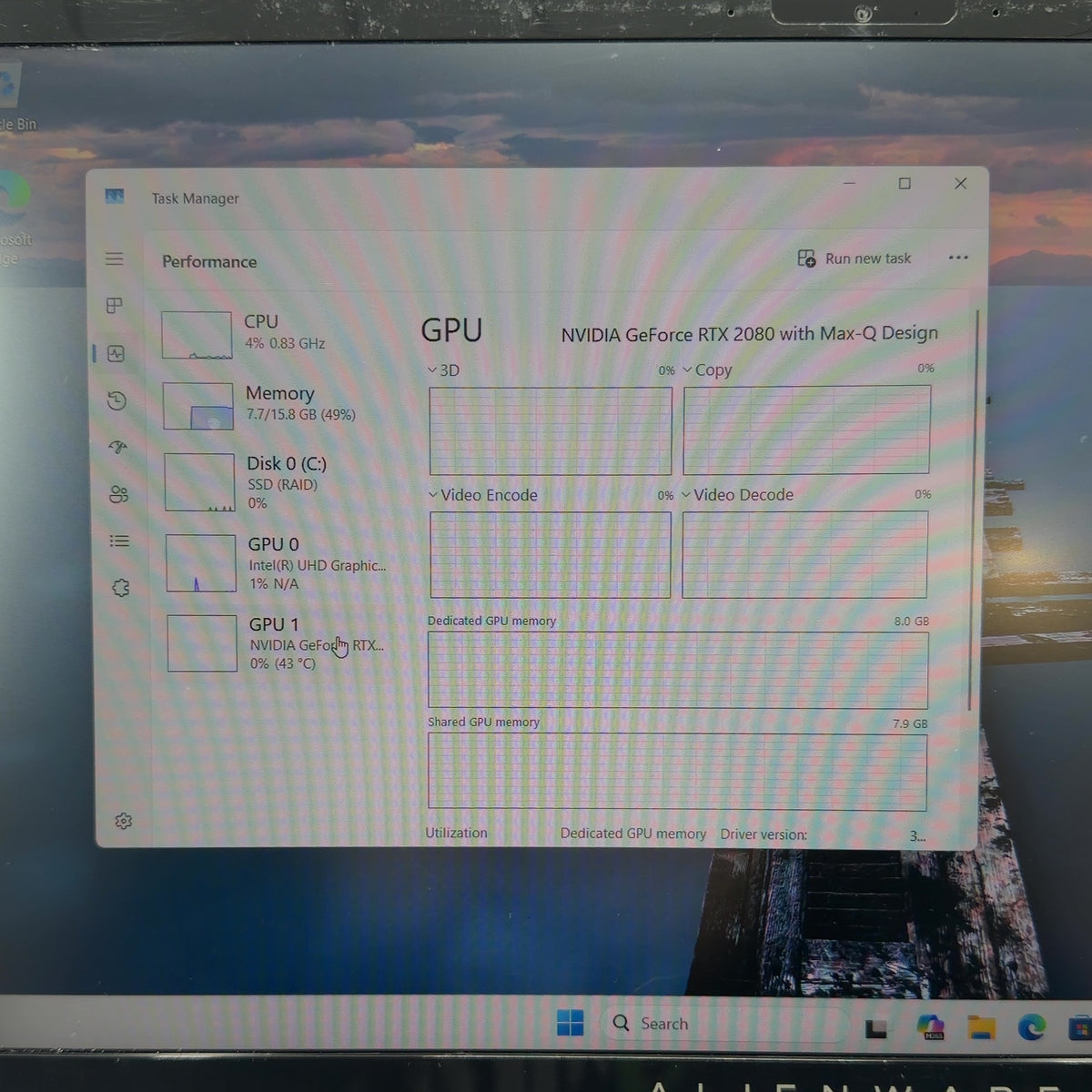Open the Details list icon
This screenshot has width=1092, height=1092.
[x=119, y=541]
